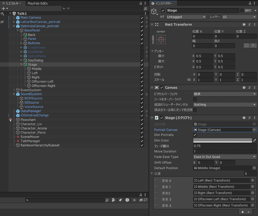Open the Dim Color swatch
The image size is (258, 216).
[222, 140]
